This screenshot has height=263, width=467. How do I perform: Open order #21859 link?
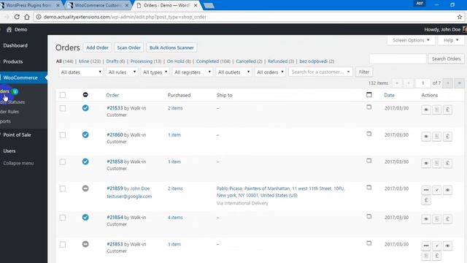point(115,188)
